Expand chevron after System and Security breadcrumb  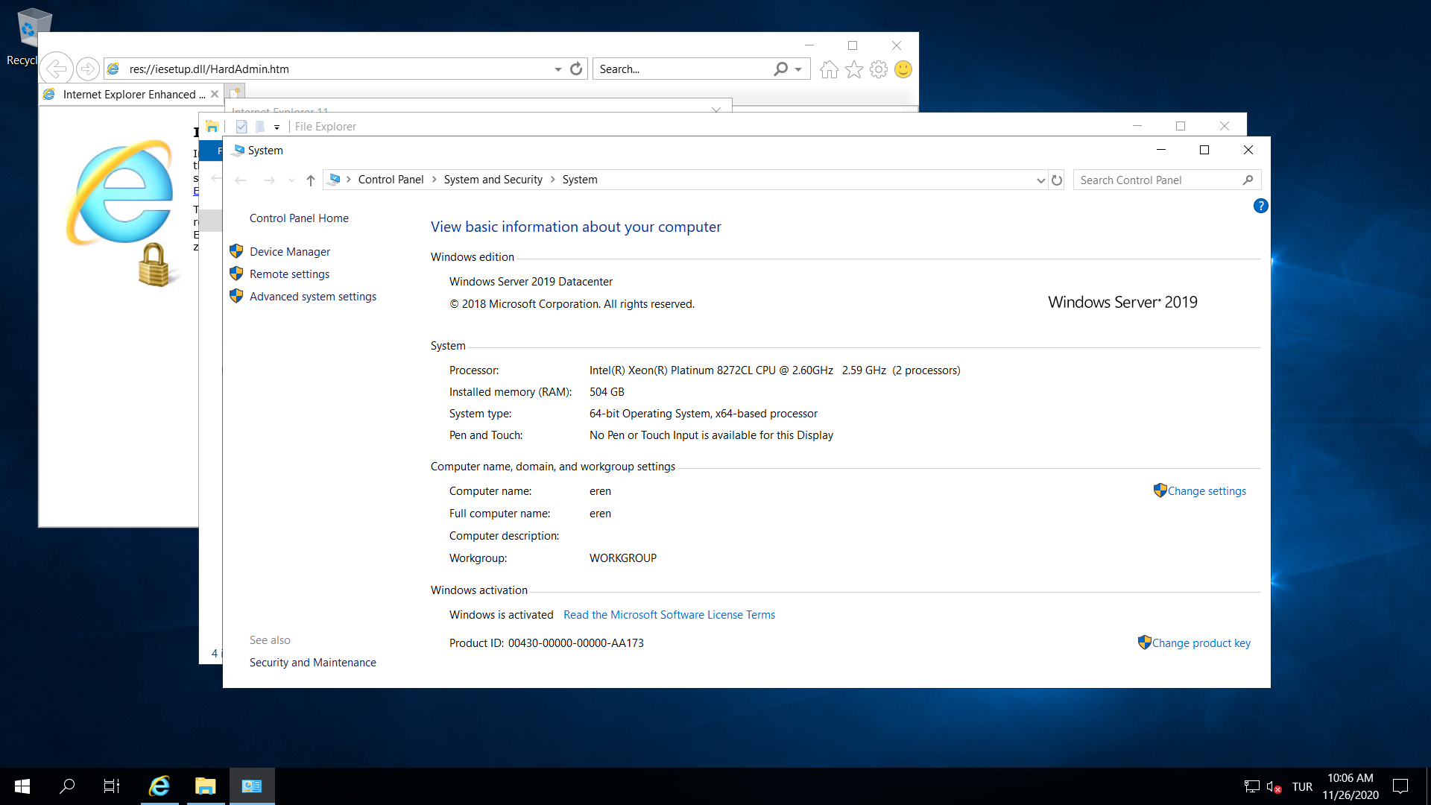(553, 180)
